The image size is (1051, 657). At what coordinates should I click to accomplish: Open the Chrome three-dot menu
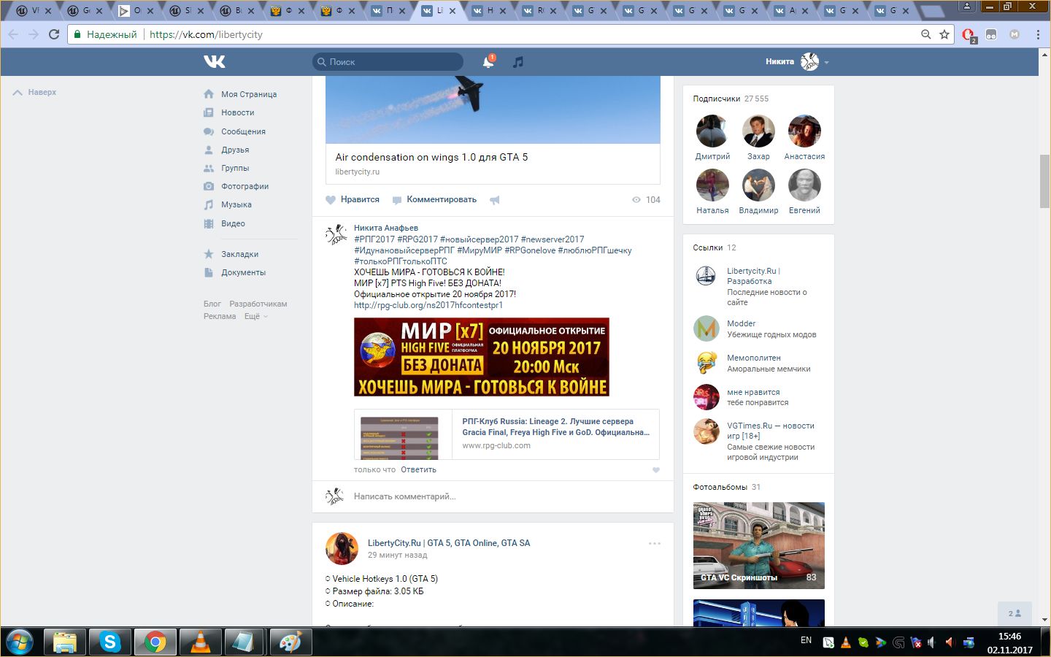[x=1038, y=34]
